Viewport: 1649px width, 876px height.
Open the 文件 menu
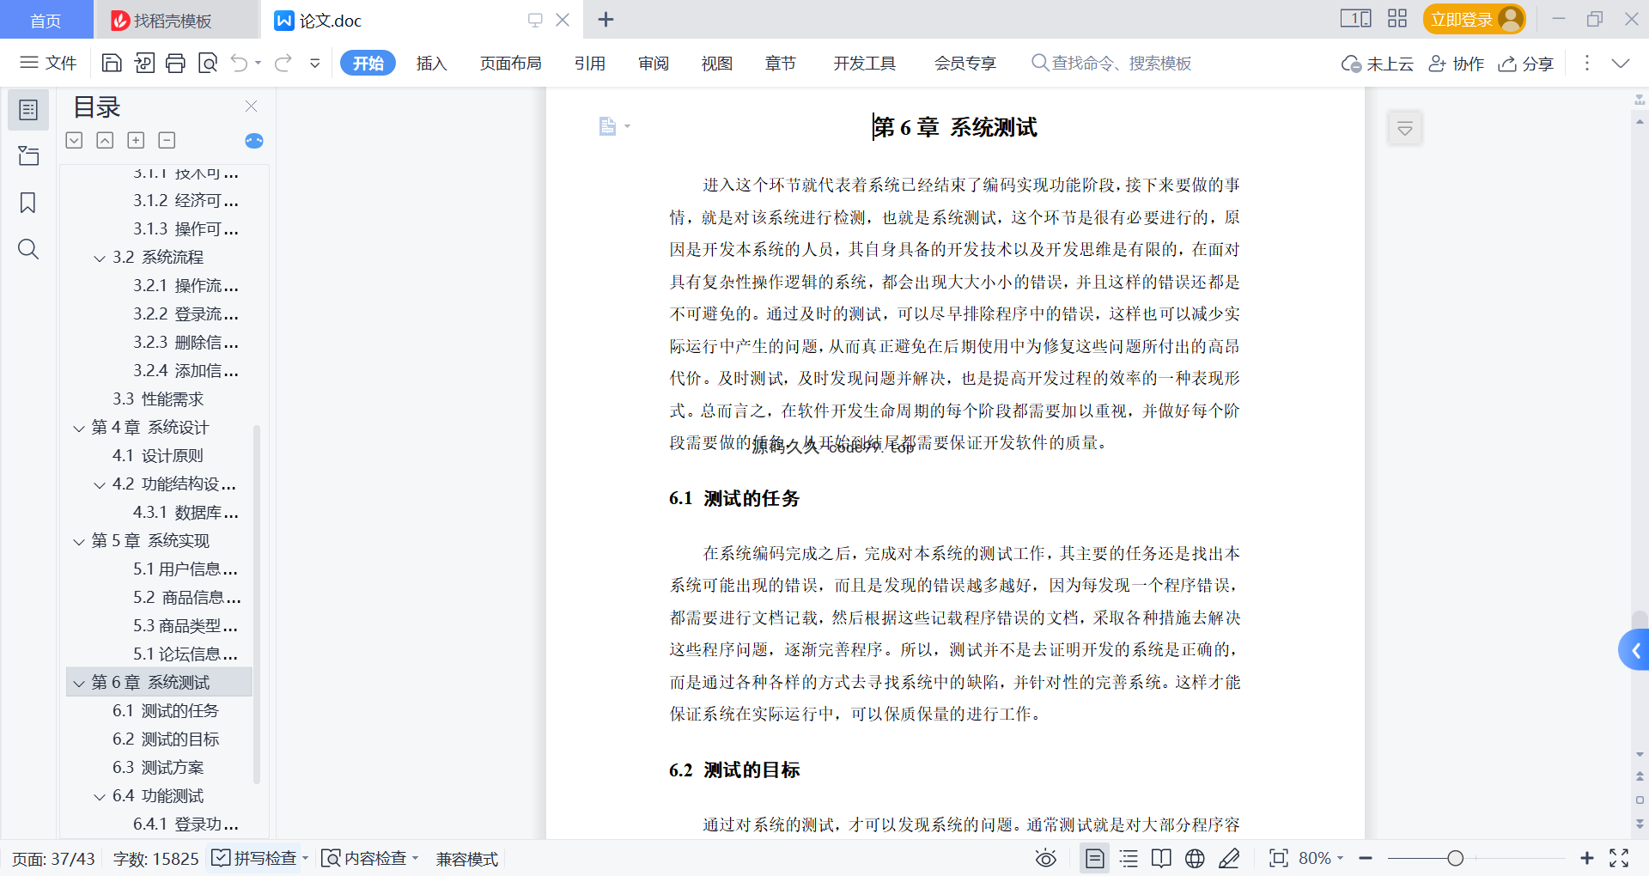49,63
